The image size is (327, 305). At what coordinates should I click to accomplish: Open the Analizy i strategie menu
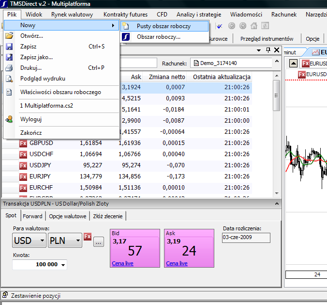(x=199, y=15)
